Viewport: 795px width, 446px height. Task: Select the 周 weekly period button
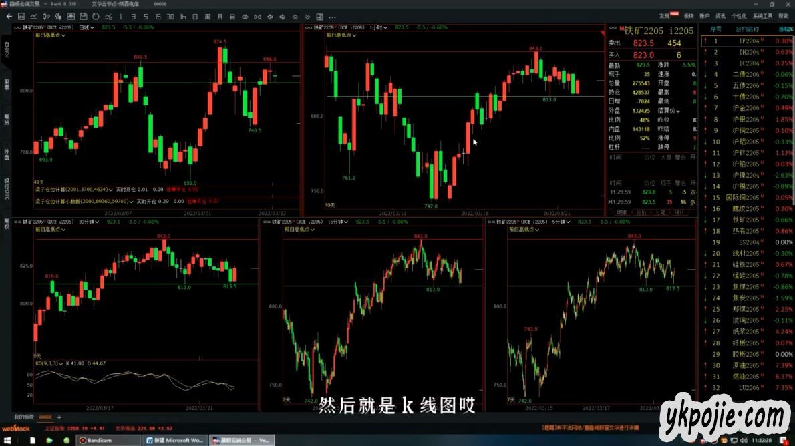coord(208,16)
